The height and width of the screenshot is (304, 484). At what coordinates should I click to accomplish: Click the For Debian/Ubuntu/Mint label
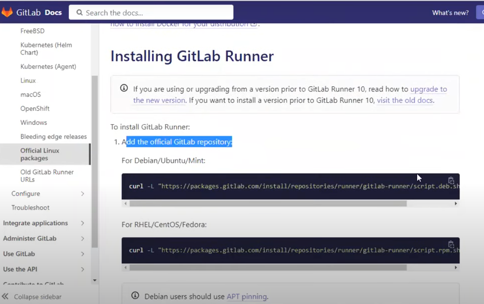[163, 160]
